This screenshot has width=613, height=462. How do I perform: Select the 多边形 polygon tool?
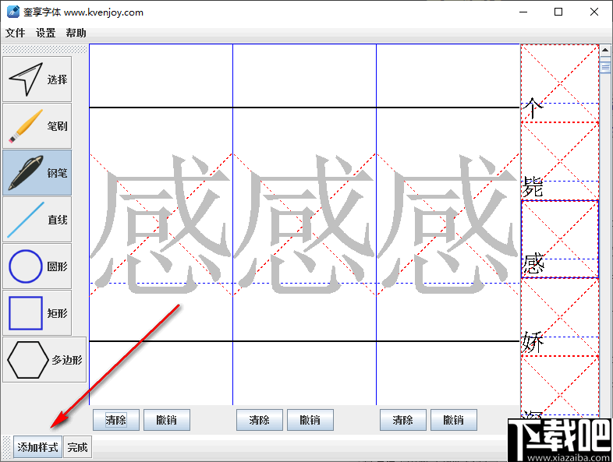44,360
